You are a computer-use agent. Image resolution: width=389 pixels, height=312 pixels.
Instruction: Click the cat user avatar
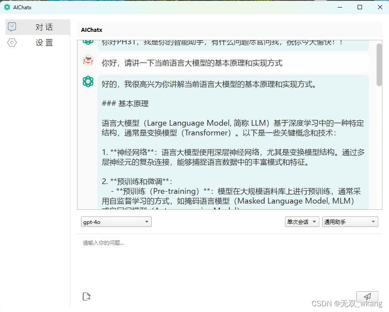click(x=88, y=61)
